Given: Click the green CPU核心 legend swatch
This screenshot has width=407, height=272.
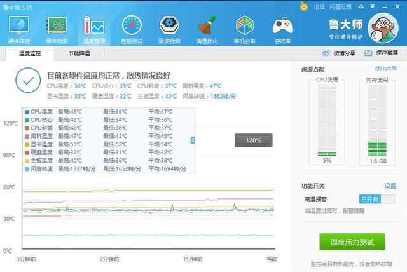Looking at the screenshot, I should (x=27, y=120).
